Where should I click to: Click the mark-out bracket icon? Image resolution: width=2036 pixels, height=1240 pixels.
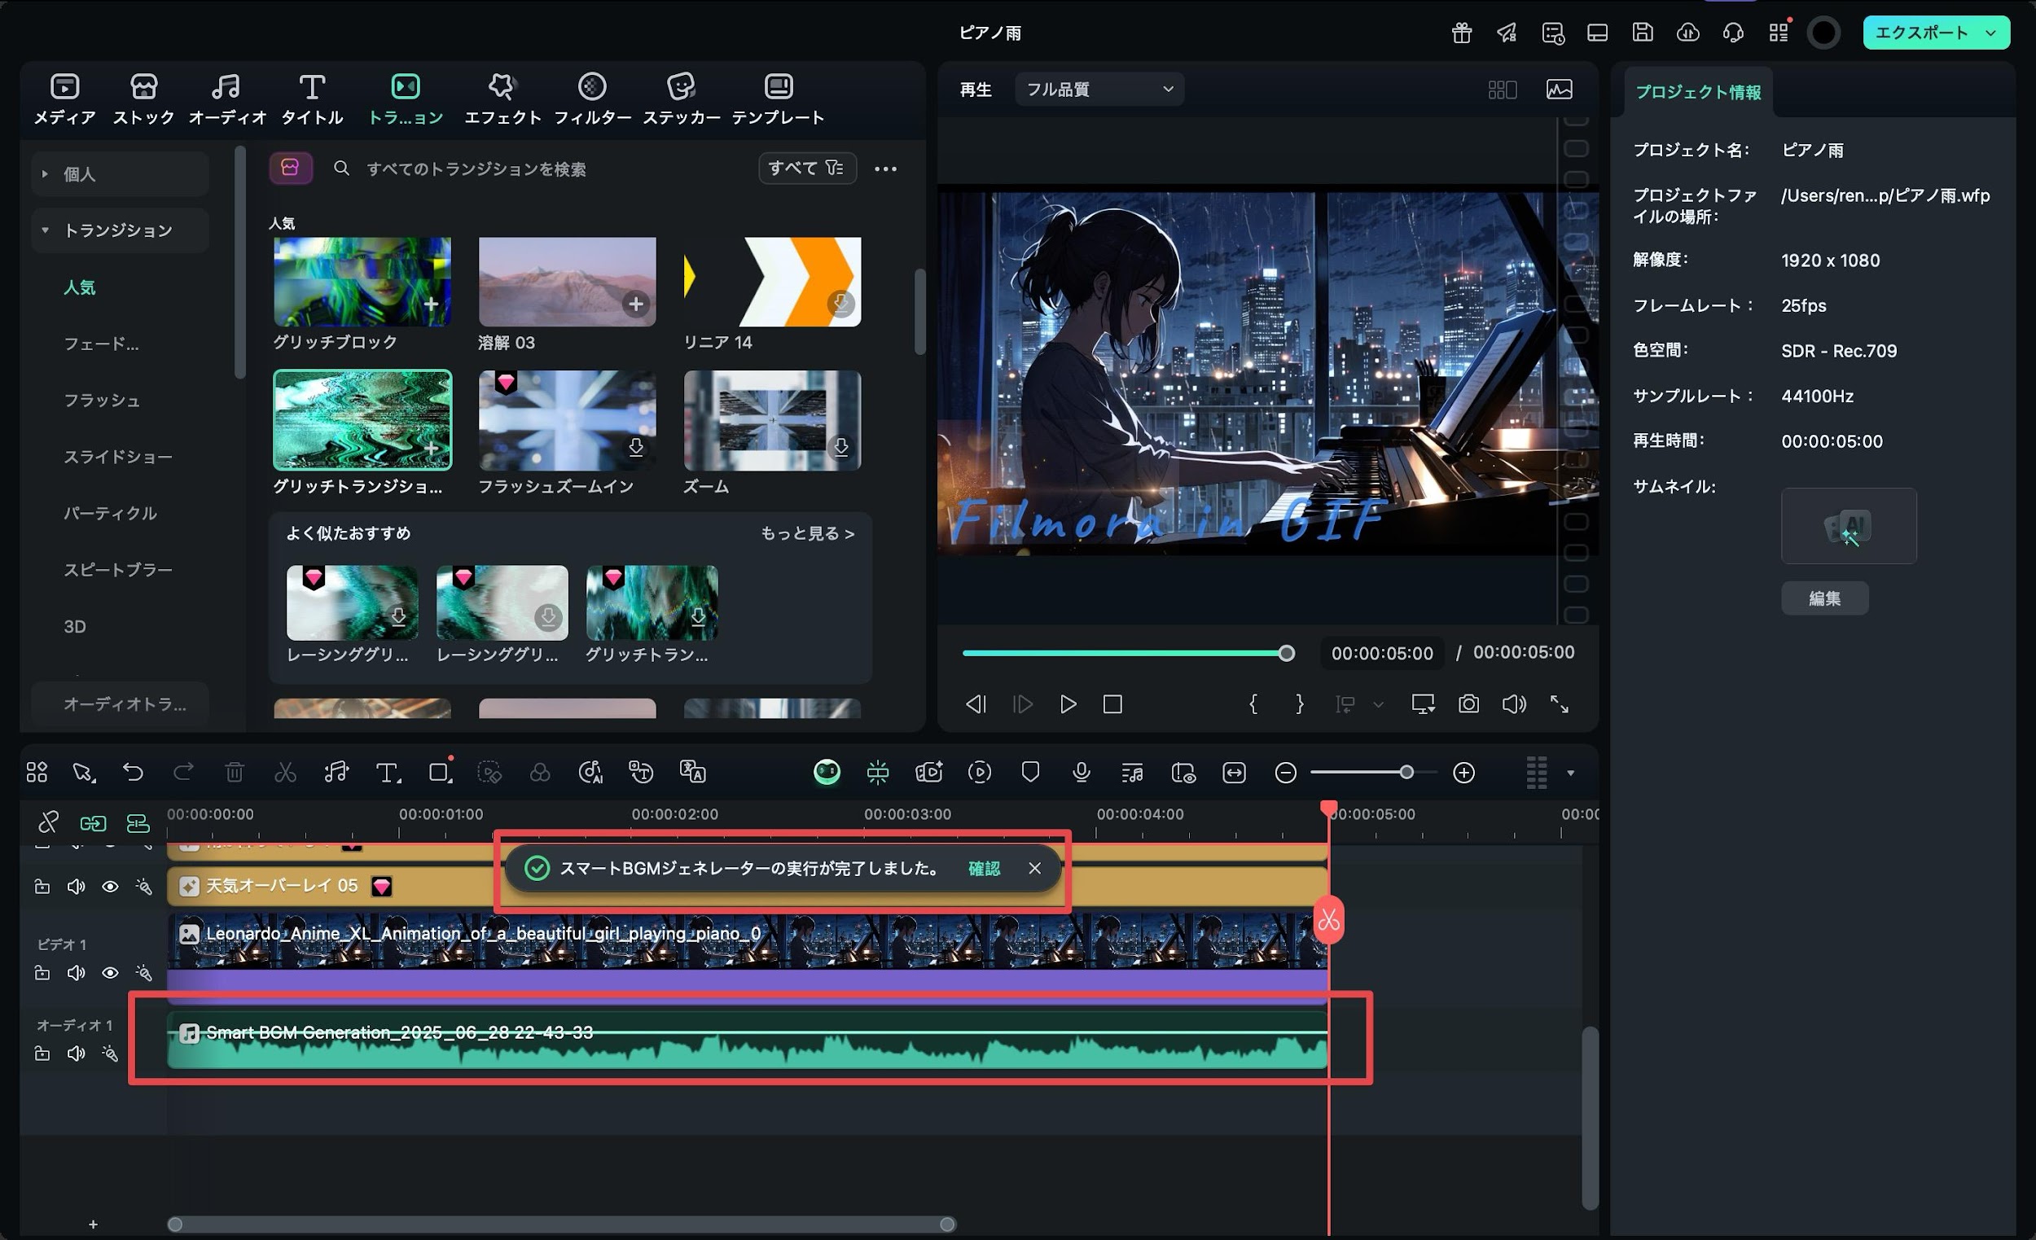pyautogui.click(x=1299, y=705)
